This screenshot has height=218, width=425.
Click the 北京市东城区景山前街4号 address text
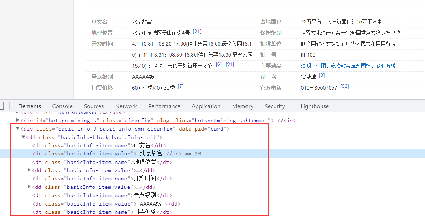(x=161, y=33)
